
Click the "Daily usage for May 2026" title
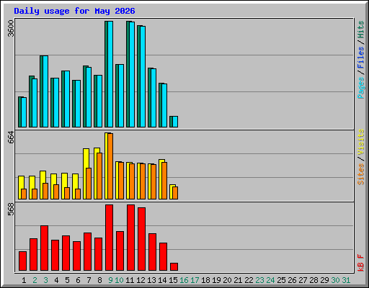[x=74, y=11]
